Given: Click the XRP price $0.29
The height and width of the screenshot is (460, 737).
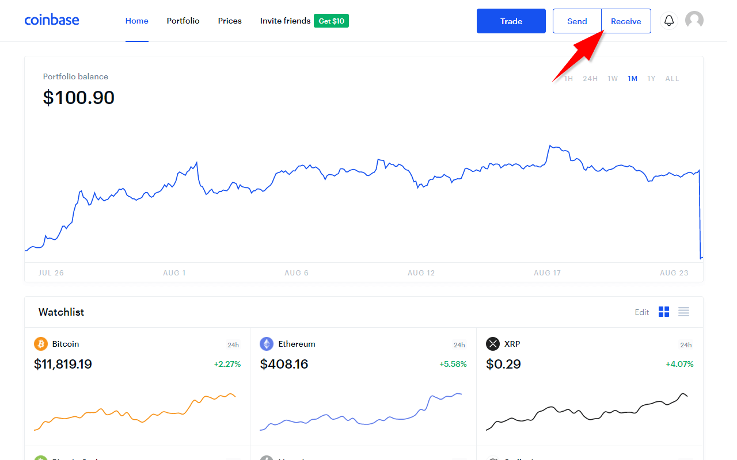Looking at the screenshot, I should pyautogui.click(x=503, y=364).
